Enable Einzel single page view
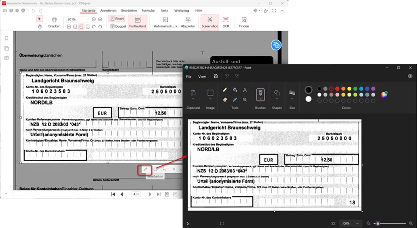Image resolution: width=417 pixels, height=228 pixels. (117, 19)
